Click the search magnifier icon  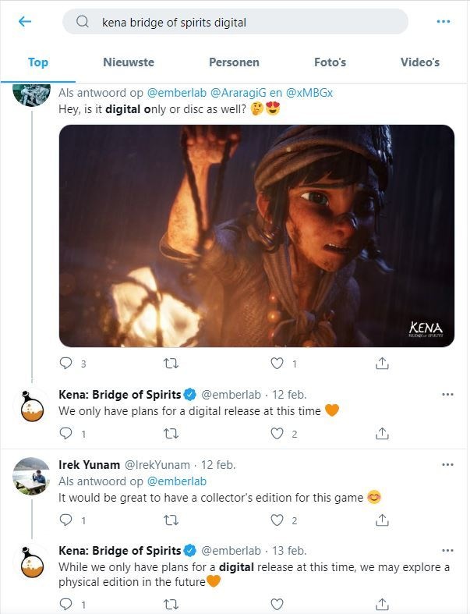(x=83, y=22)
